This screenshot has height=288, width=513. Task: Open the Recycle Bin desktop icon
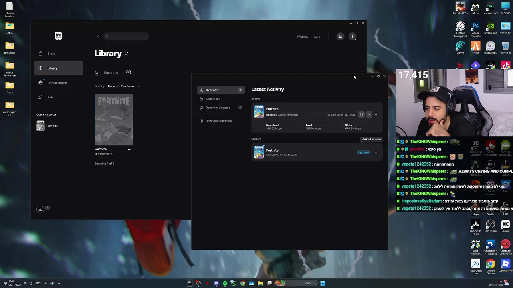point(505,48)
